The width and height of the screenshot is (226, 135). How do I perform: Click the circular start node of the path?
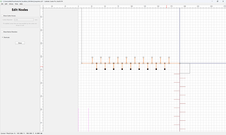[82, 63]
